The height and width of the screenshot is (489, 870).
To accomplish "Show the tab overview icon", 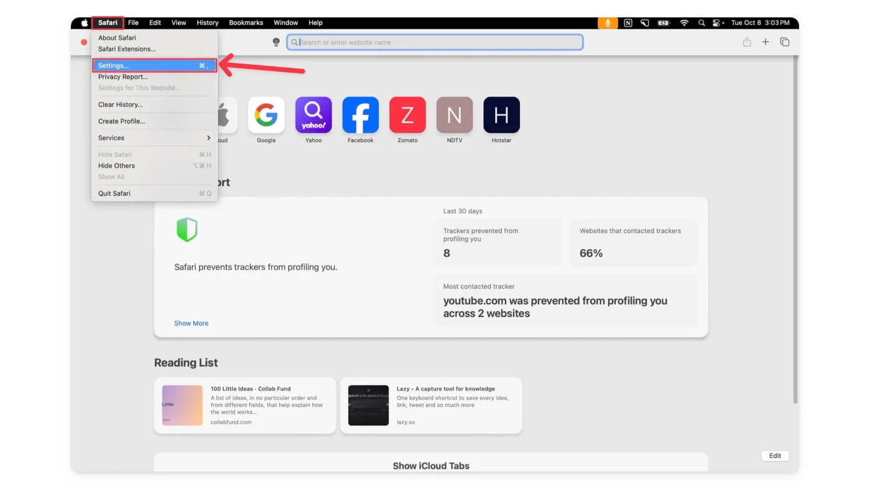I will [x=785, y=42].
